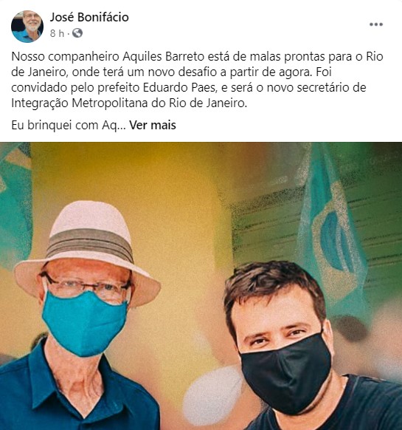
Task: Click 'Eduardo Paes' in the post text
Action: click(x=180, y=87)
